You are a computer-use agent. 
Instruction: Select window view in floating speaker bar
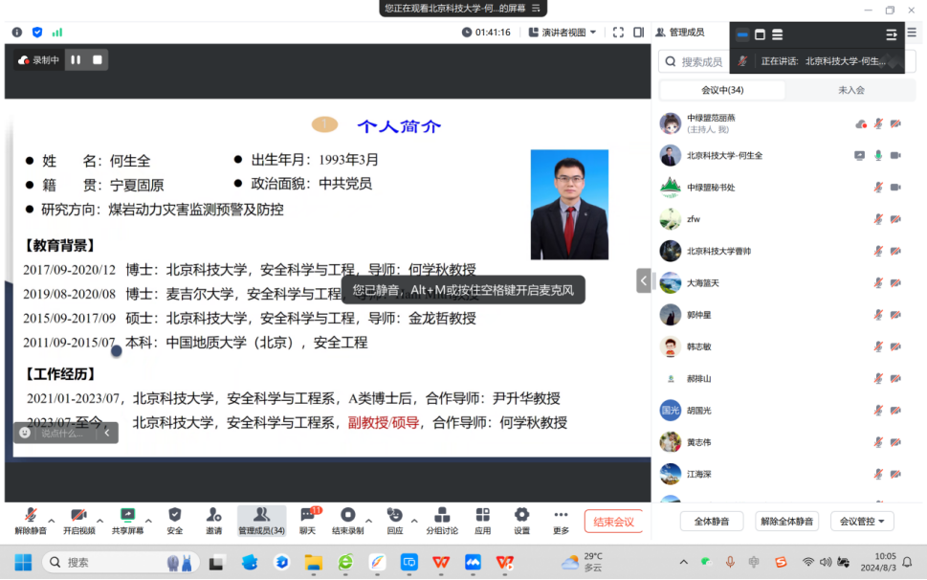[x=760, y=34]
